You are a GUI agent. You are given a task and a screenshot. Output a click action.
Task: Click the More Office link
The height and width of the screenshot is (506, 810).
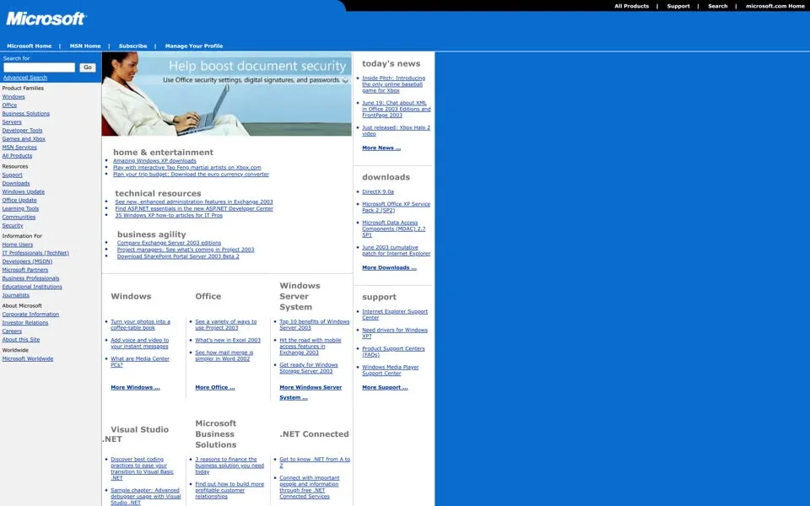pyautogui.click(x=215, y=387)
